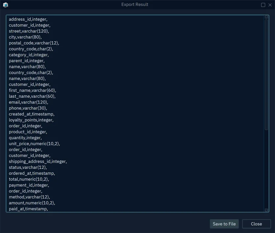Maximize the Export Result window
This screenshot has height=233, width=275.
(263, 5)
